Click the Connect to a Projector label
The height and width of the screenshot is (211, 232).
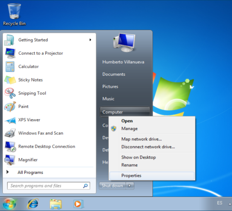click(x=41, y=53)
